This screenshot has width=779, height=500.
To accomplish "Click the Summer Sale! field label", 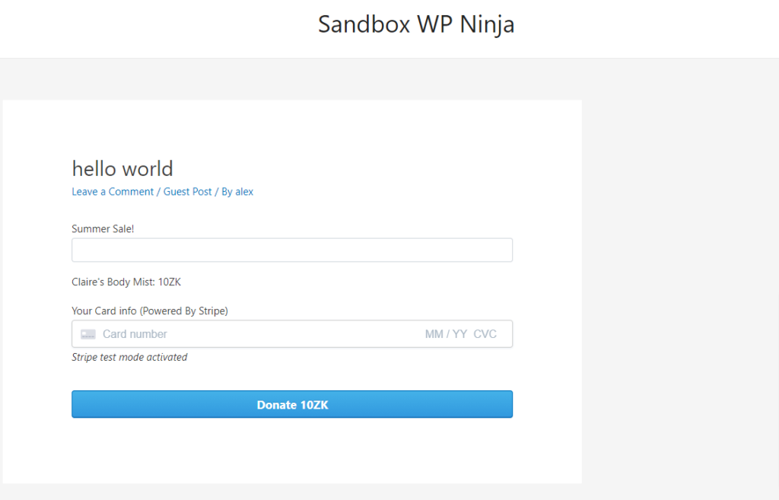I will coord(103,228).
